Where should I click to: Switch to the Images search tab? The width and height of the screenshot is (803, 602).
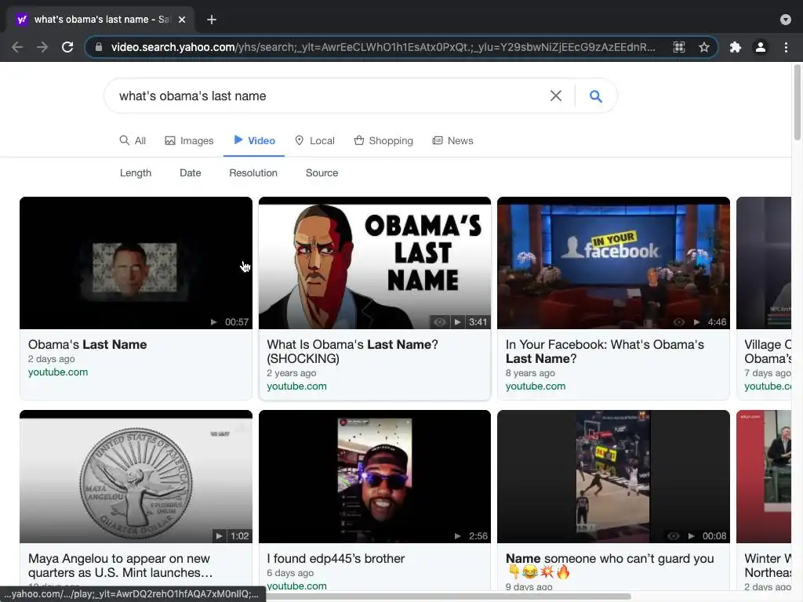[x=189, y=140]
